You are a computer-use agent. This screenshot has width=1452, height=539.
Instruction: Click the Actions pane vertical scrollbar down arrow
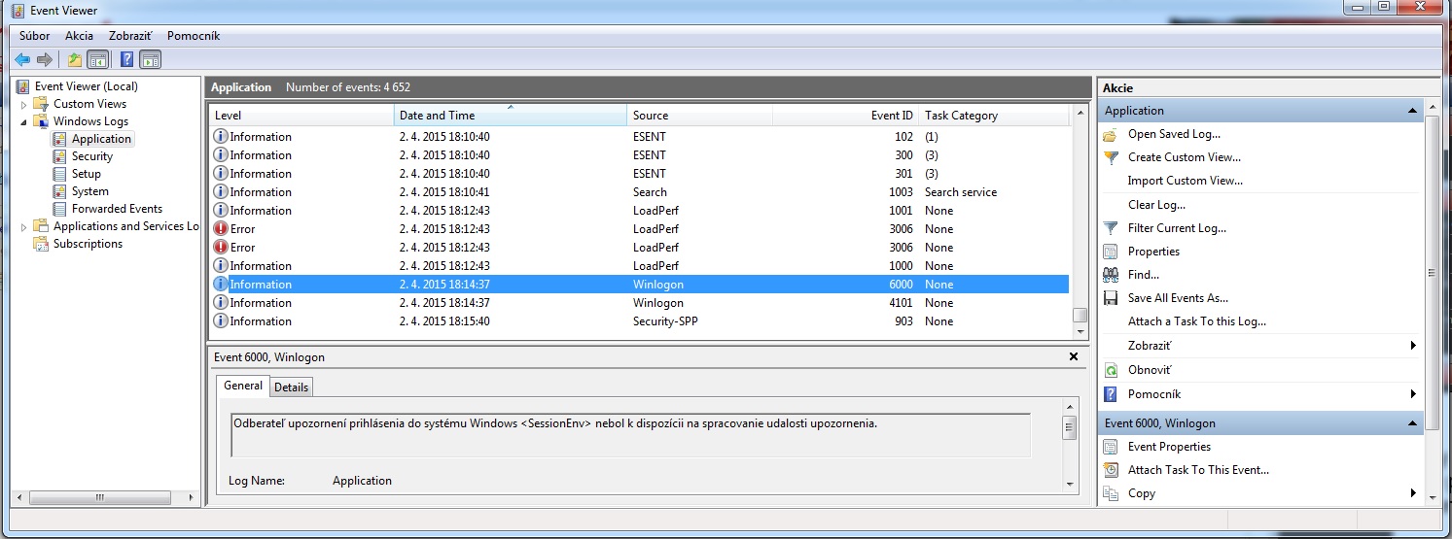point(1432,496)
